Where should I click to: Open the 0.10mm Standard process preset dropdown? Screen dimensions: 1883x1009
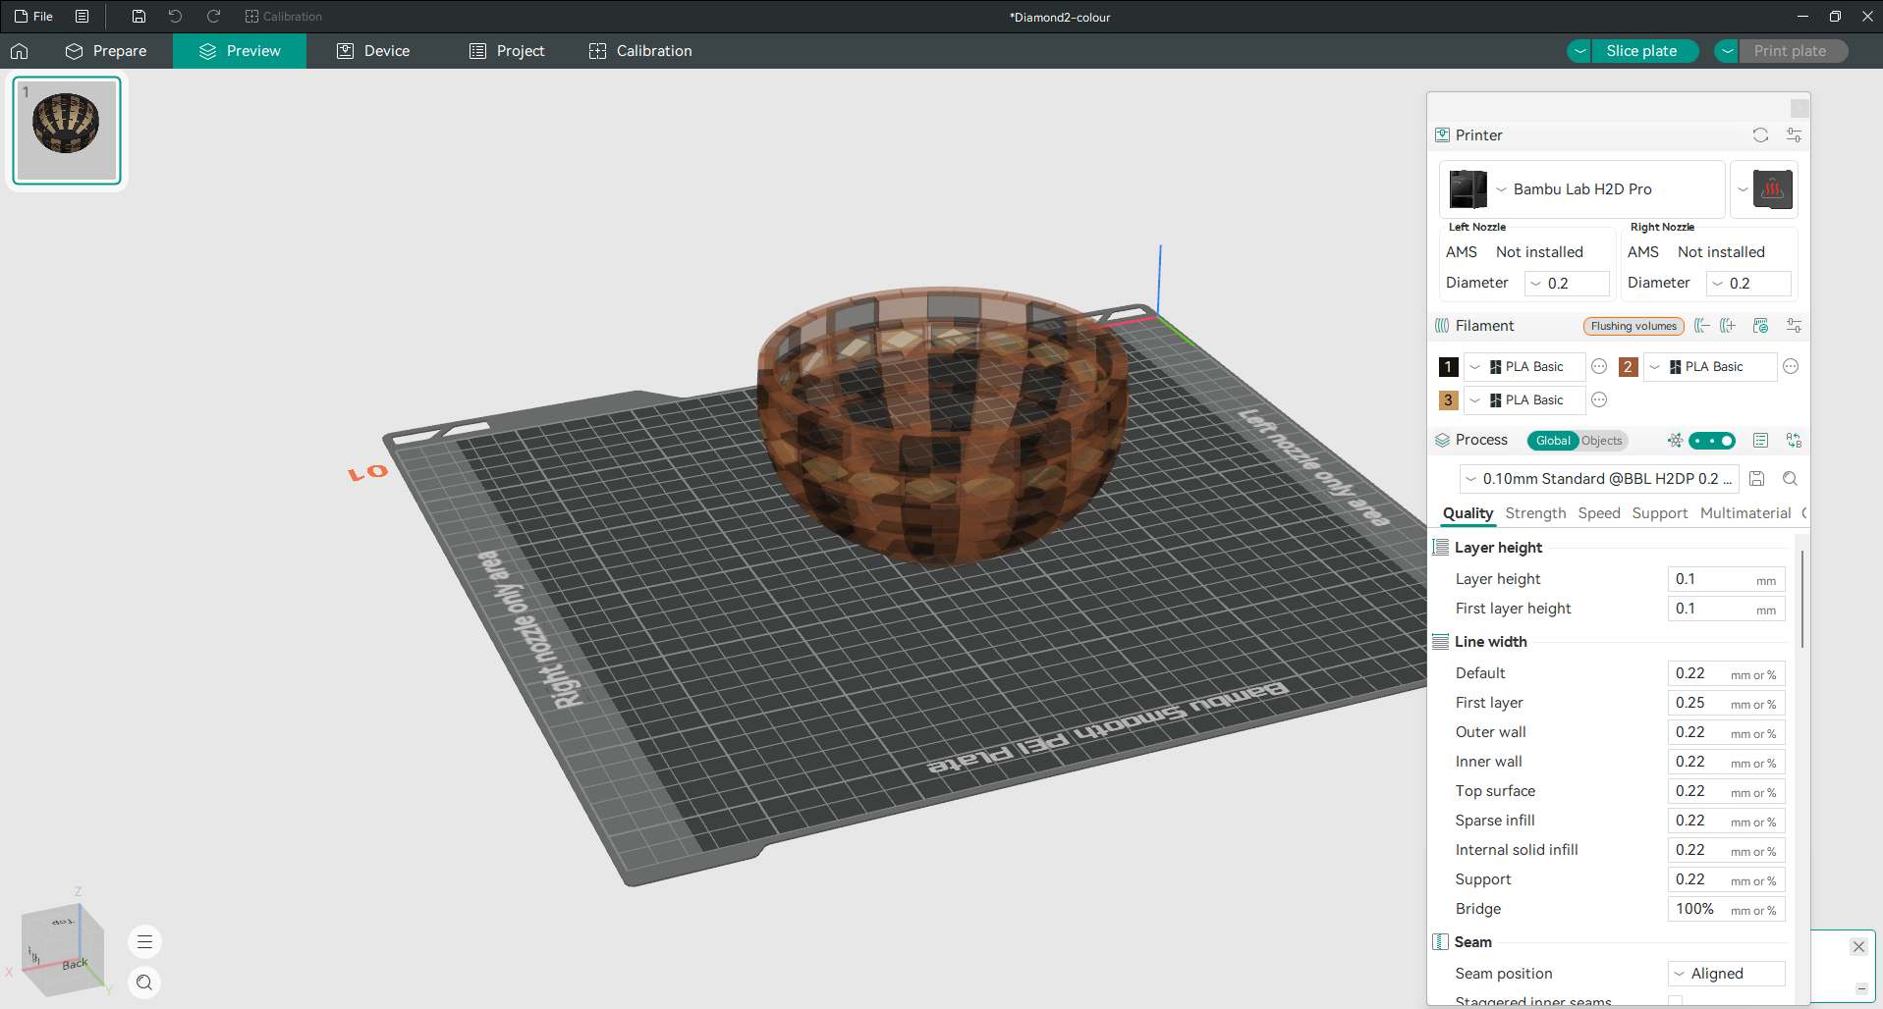click(x=1598, y=479)
